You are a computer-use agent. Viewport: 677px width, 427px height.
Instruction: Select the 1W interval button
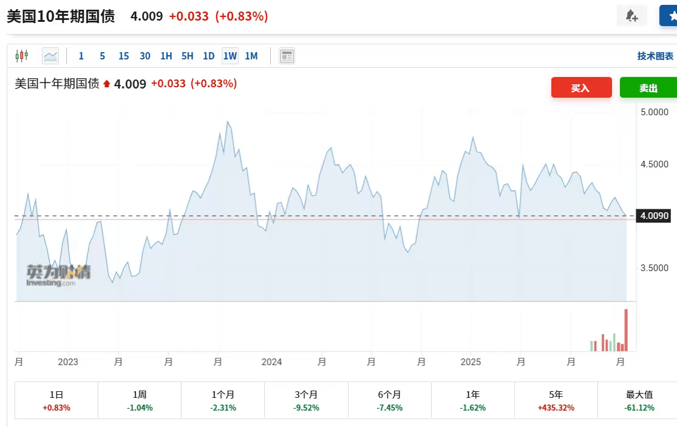230,56
